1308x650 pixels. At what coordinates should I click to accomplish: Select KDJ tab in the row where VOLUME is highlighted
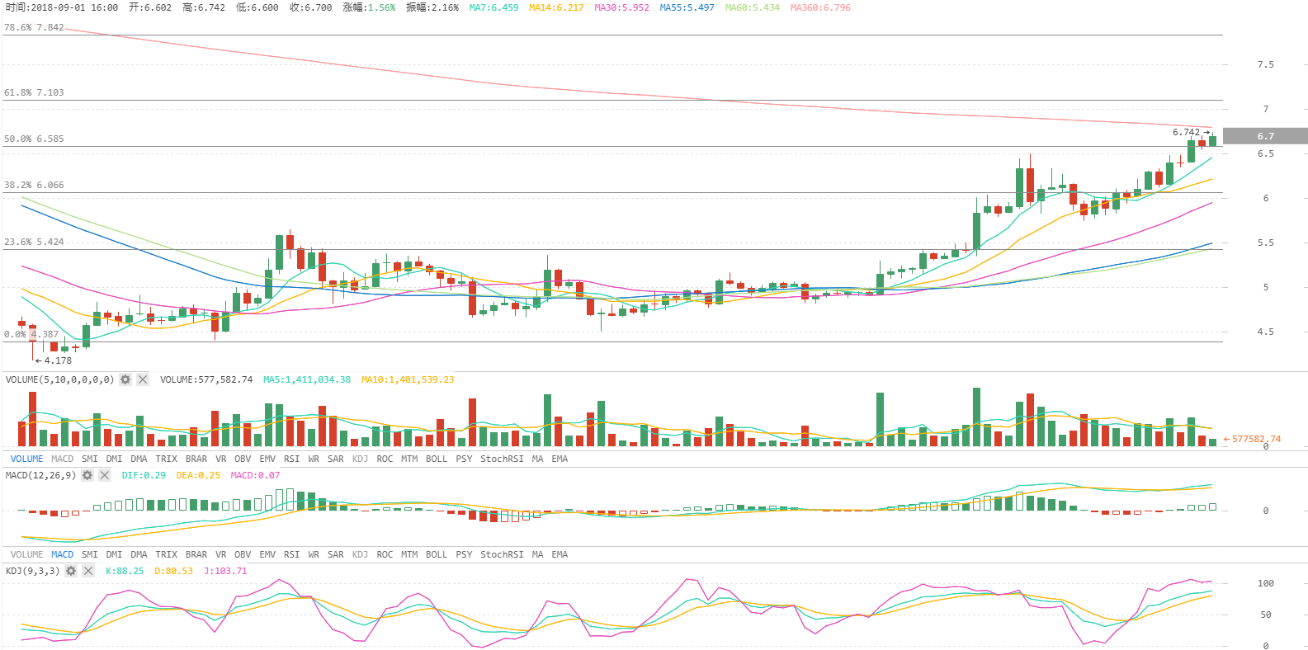click(360, 459)
